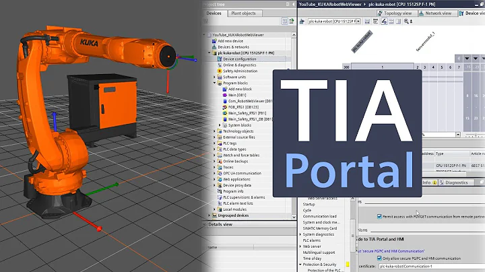The image size is (485, 272).
Task: Expand the Local modules folder
Action: point(215,209)
